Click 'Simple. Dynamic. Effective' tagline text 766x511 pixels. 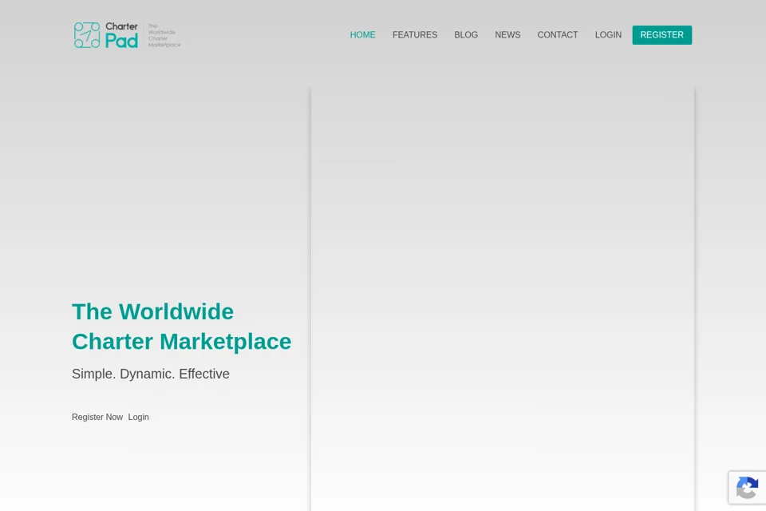click(x=151, y=374)
